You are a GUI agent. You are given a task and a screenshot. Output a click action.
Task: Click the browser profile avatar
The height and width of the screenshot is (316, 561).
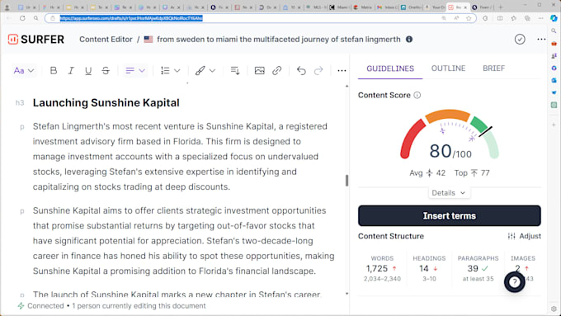[7, 7]
